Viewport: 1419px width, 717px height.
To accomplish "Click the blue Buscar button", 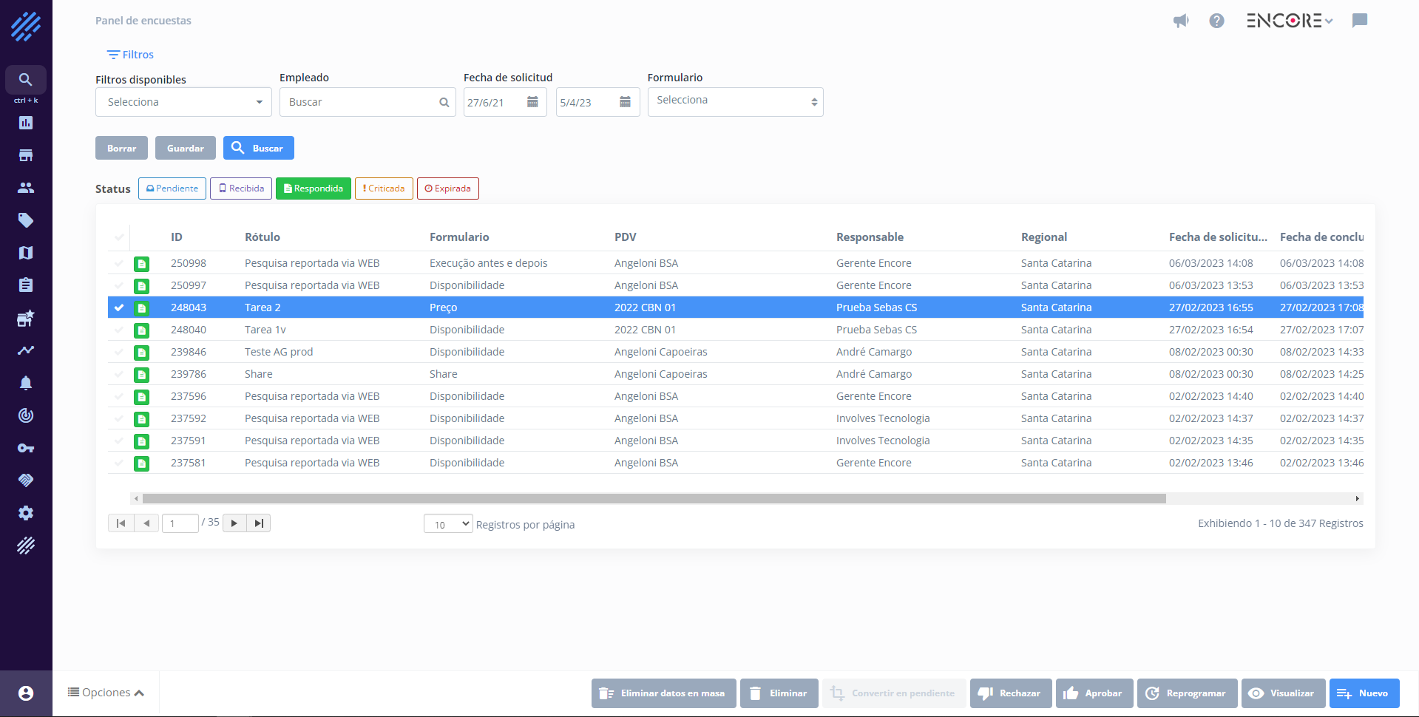I will [x=259, y=148].
